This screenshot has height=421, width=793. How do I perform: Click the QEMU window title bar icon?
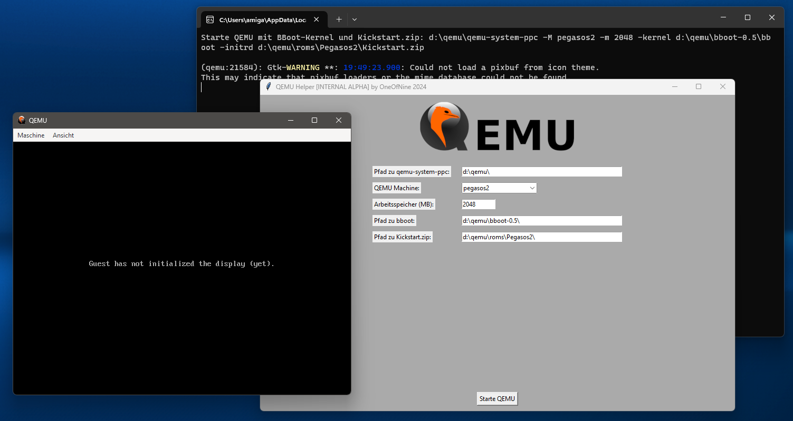point(22,120)
